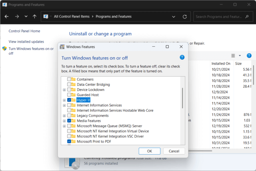Expand Internet Information Services node
The image size is (256, 171).
[x=64, y=105]
